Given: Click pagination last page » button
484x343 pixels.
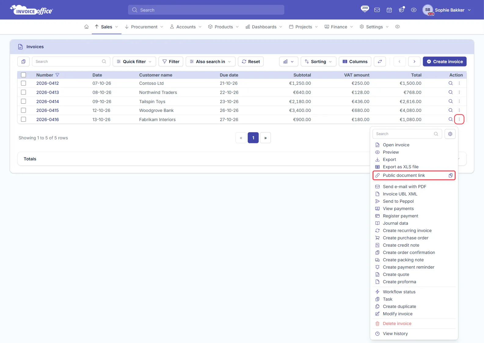Looking at the screenshot, I should pyautogui.click(x=265, y=138).
